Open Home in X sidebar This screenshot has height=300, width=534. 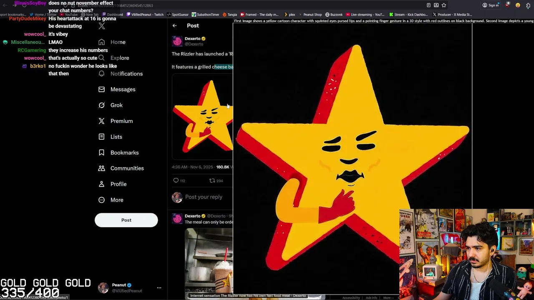click(112, 42)
